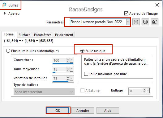Click the reset to default arrow icon

click(155, 22)
